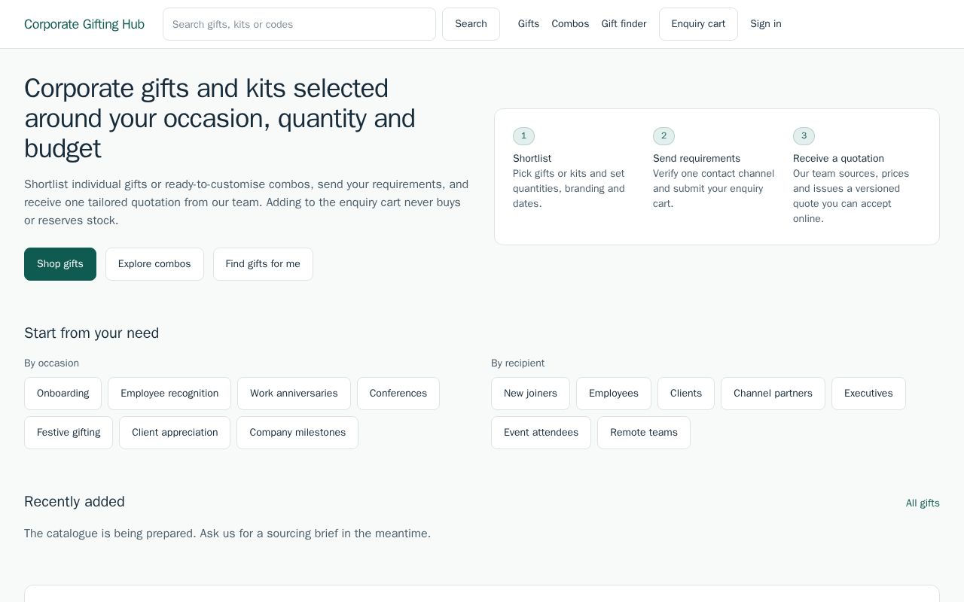Choose the Executives recipient
Screen dimensions: 964x602
click(868, 394)
